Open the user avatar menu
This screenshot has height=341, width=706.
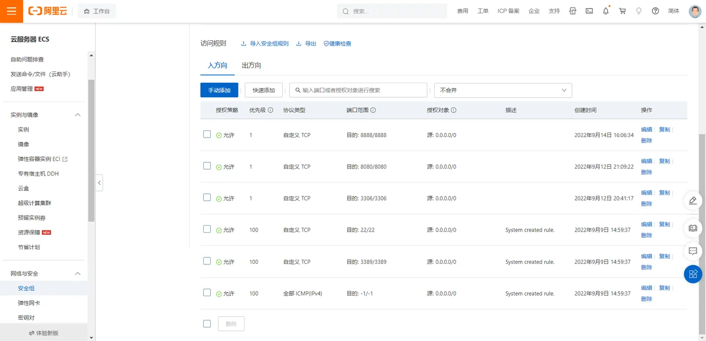(x=695, y=11)
